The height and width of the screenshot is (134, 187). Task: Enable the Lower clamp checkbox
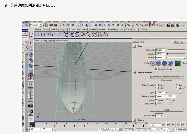(156, 100)
